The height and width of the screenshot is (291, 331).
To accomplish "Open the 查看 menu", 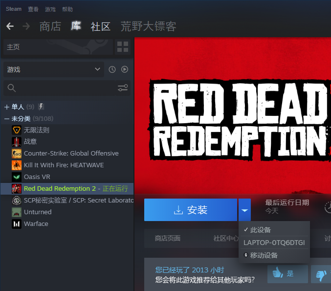I will [33, 9].
